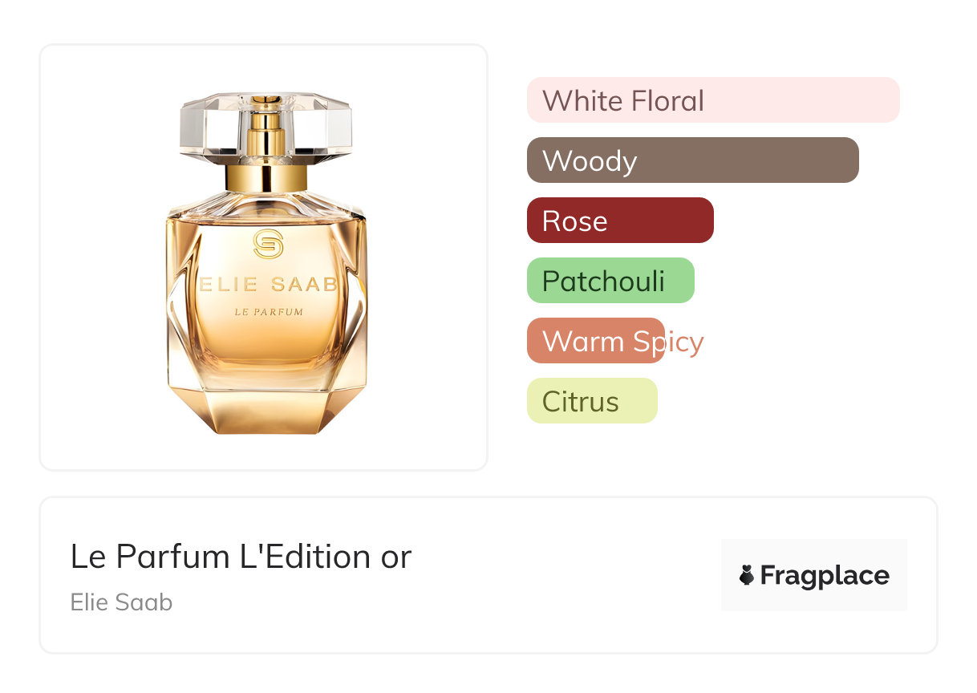Click the ELIE SAAB engraving on the bottle
Screen dimensions: 977x693
click(268, 285)
